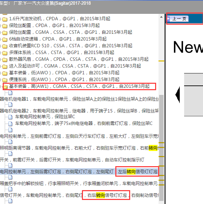Open document icon for 端子75x供电继电器 row

pyautogui.click(x=10, y=124)
